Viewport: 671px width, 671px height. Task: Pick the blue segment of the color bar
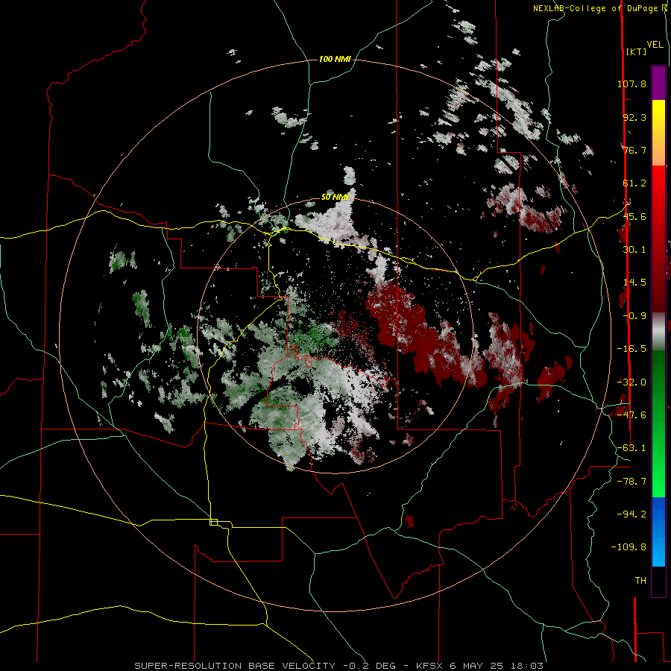click(658, 532)
